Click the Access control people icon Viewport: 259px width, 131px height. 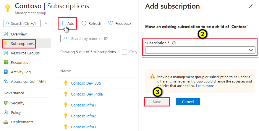pyautogui.click(x=6, y=81)
